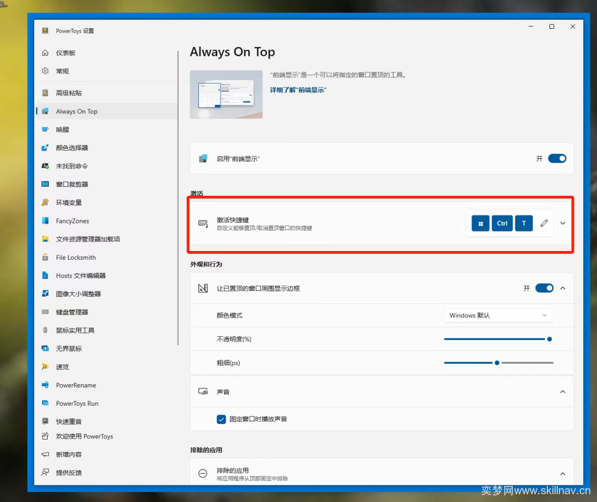Click the File Locksmith lock icon
This screenshot has height=502, width=597.
(x=45, y=258)
